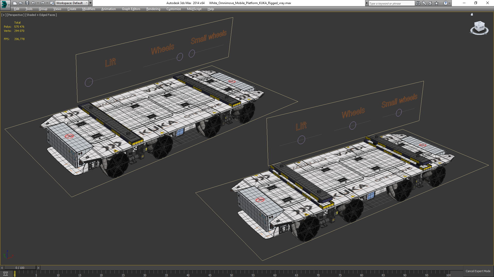The width and height of the screenshot is (494, 277).
Task: Open the Help question mark icon
Action: pyautogui.click(x=446, y=3)
